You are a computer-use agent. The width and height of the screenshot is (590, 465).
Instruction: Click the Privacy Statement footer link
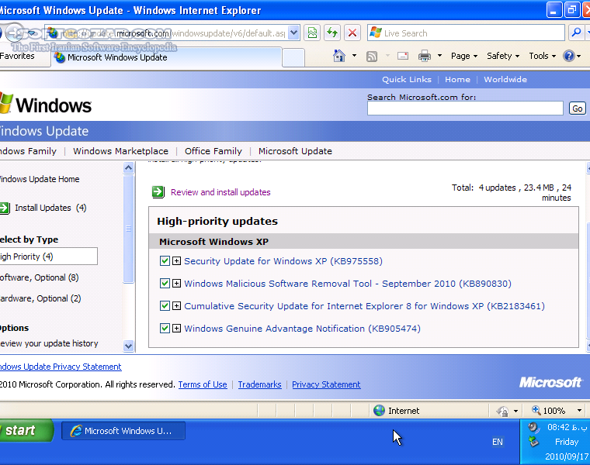coord(326,384)
